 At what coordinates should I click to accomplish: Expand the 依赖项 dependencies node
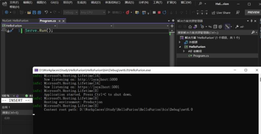[184, 51]
